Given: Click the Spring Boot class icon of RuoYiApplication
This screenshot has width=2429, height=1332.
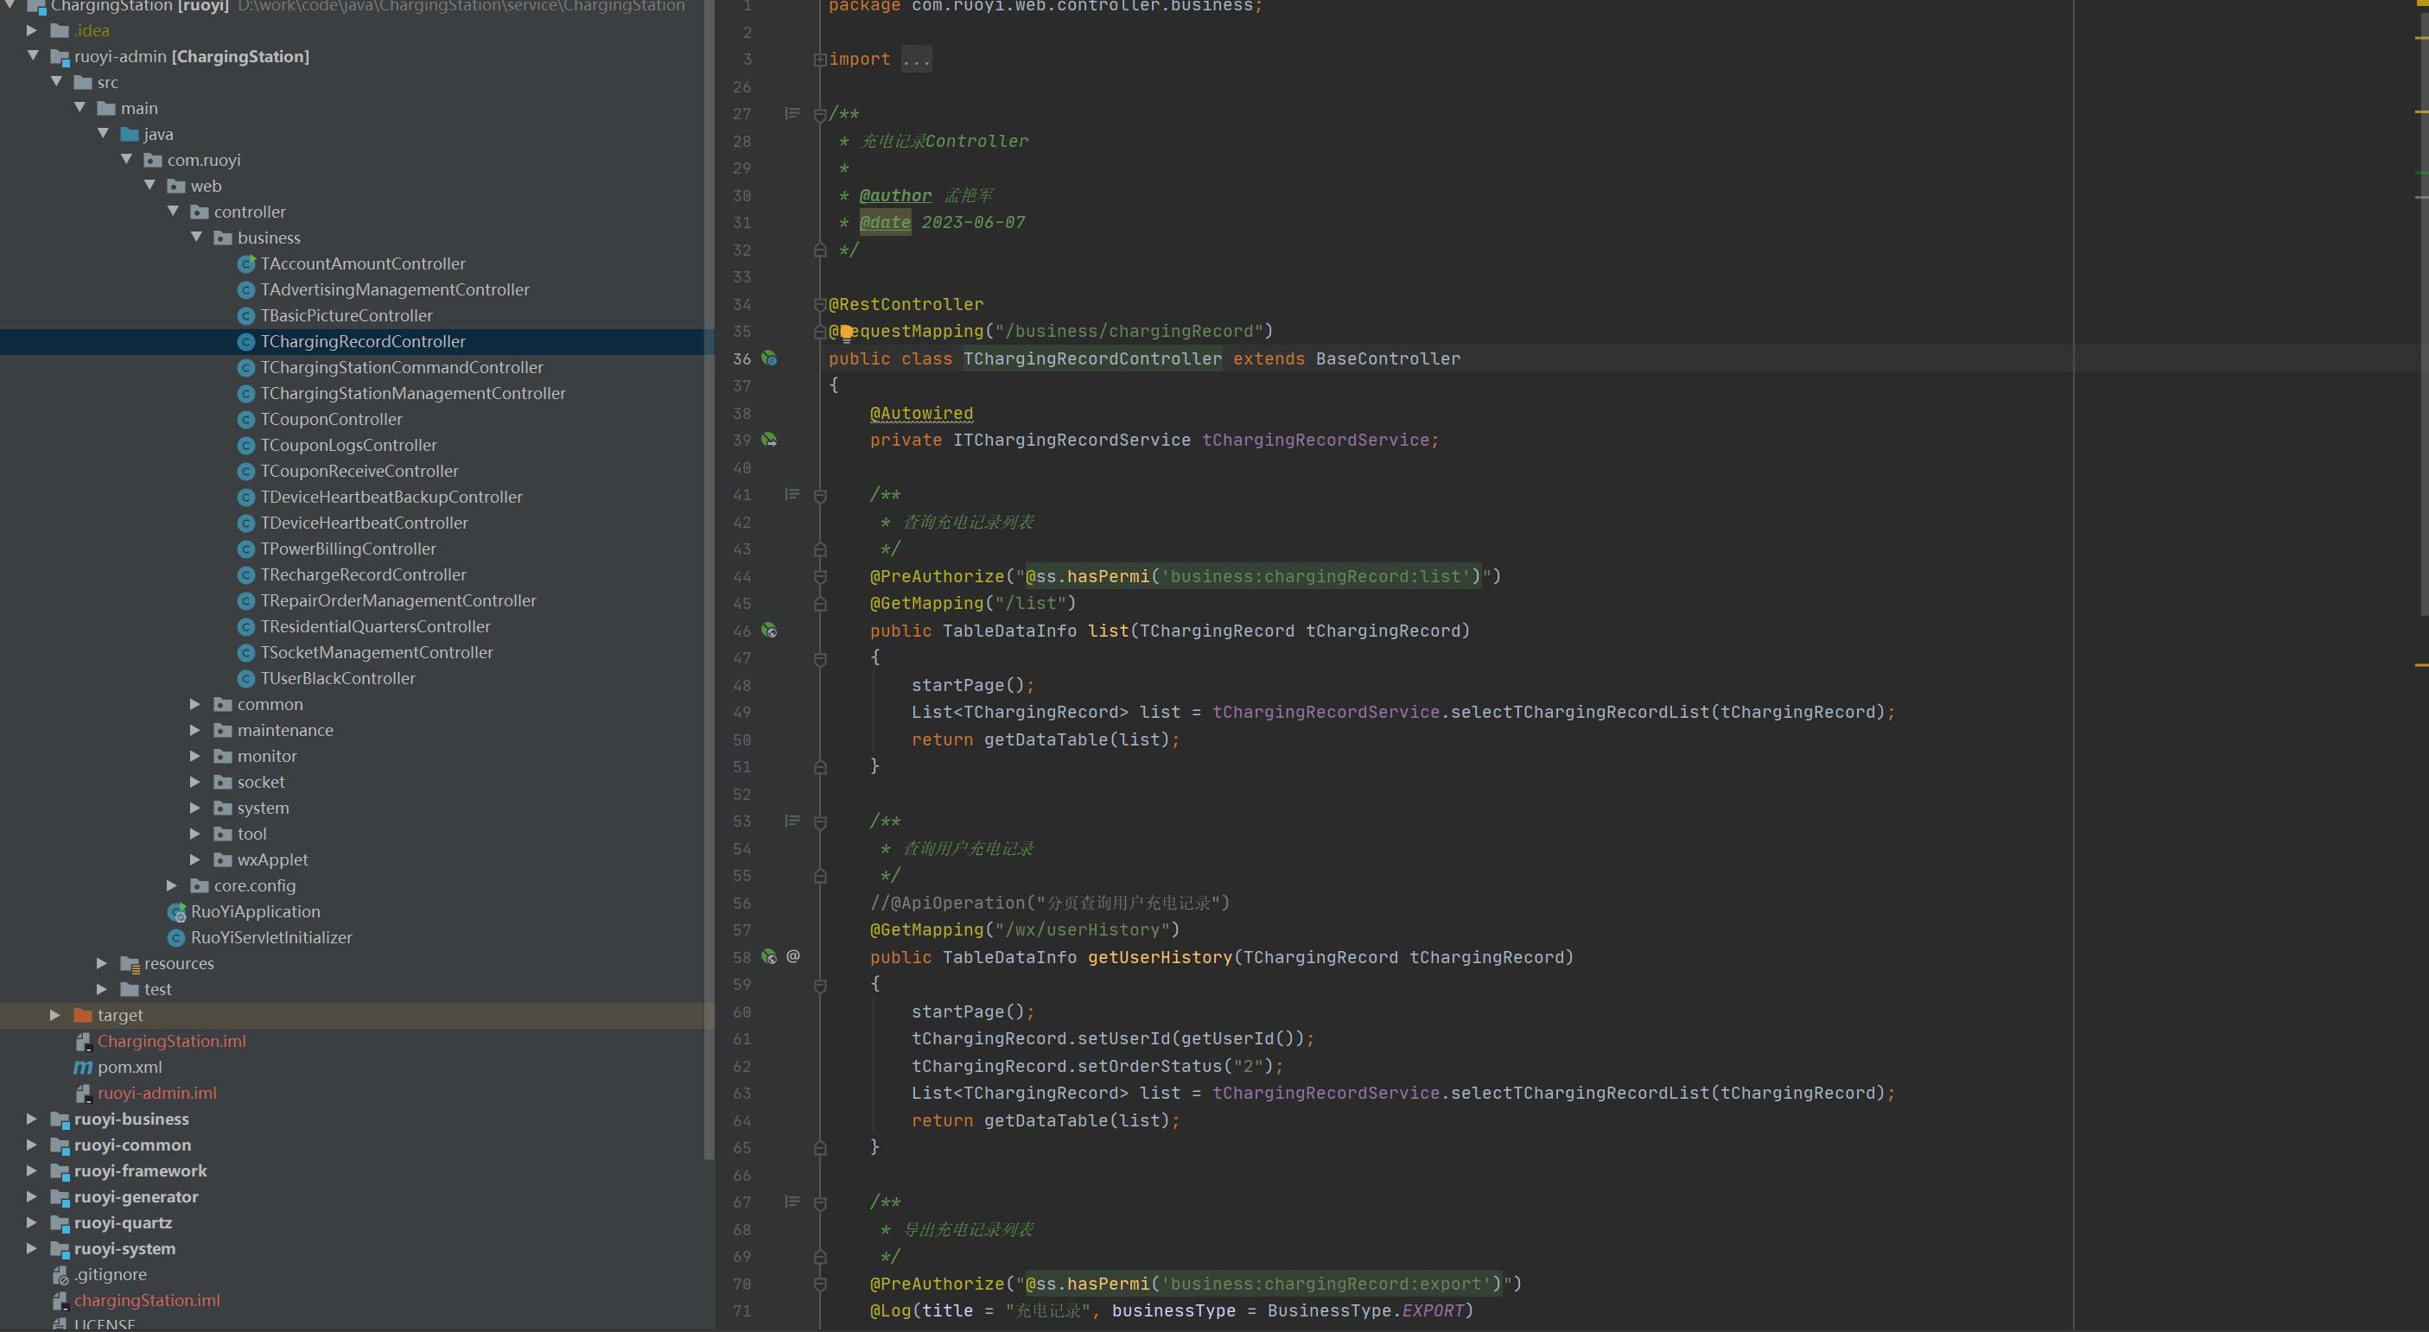Looking at the screenshot, I should click(x=176, y=911).
